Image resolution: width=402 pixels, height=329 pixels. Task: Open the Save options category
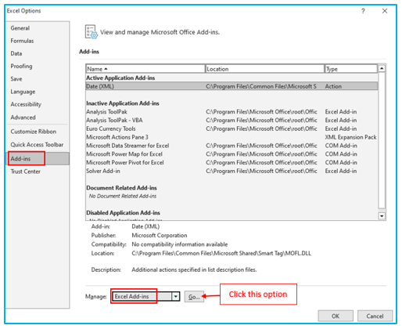tap(16, 79)
